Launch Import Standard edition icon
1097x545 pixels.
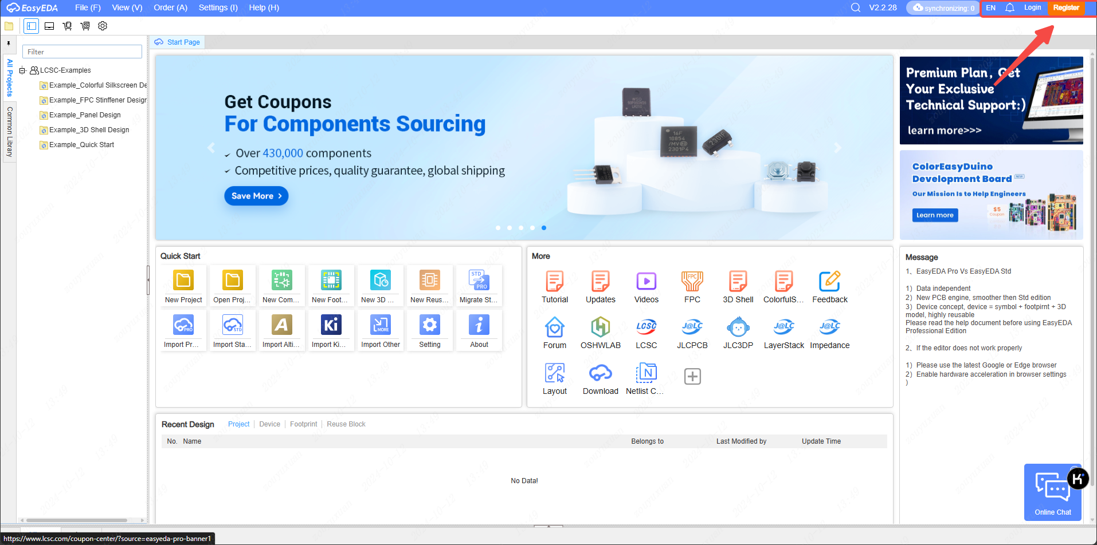tap(232, 331)
